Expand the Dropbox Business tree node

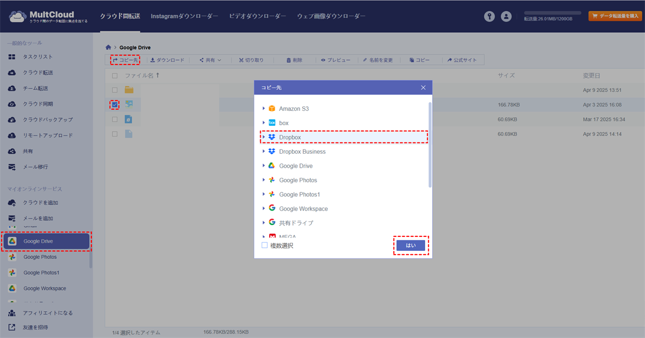(263, 152)
